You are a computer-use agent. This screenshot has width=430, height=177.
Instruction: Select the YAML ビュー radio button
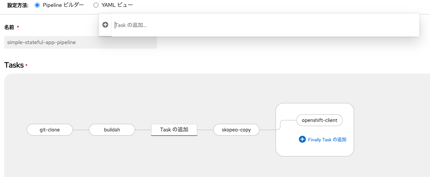click(96, 5)
